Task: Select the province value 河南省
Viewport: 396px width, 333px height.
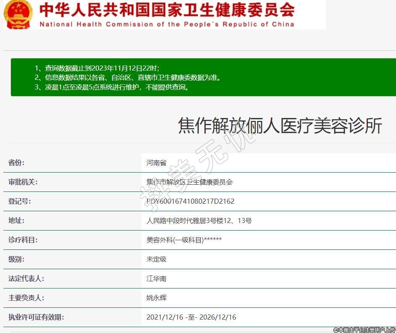Action: coord(156,163)
